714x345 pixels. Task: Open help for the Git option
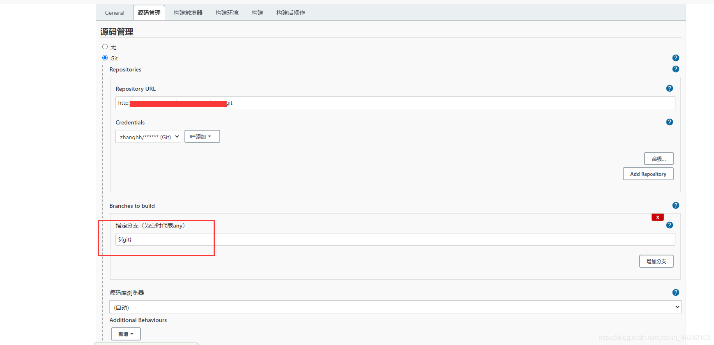tap(675, 58)
